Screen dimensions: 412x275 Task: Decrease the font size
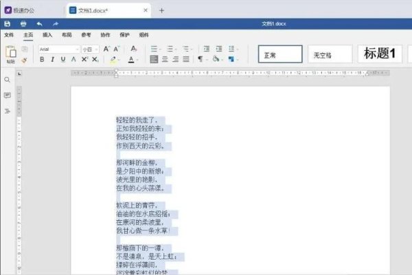[117, 49]
